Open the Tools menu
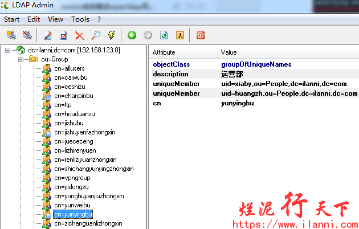359x229 pixels. 80,19
